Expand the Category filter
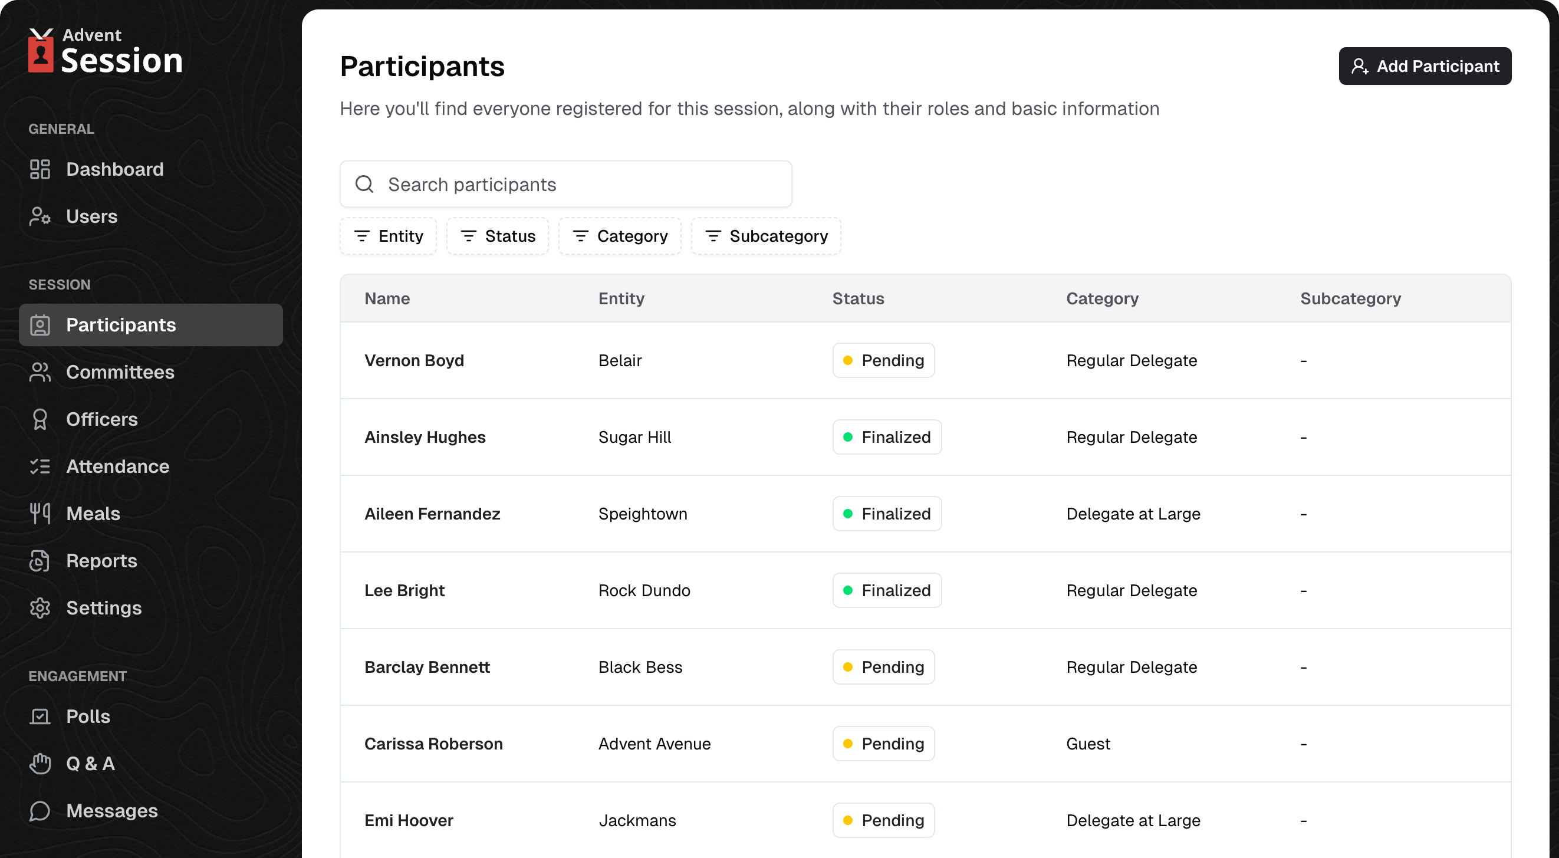 (x=620, y=236)
